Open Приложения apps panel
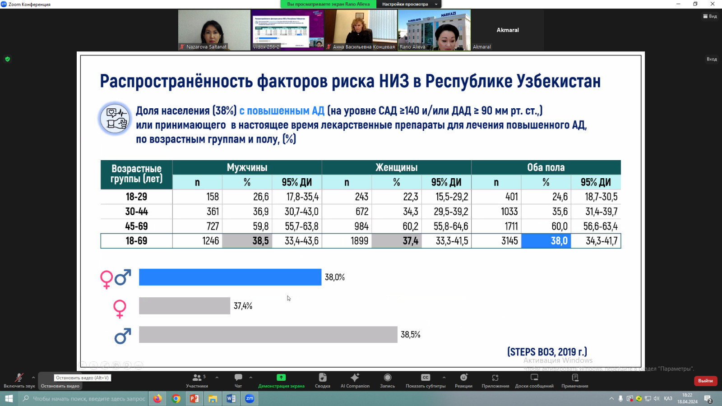Screen dimensions: 722x406 [x=495, y=380]
